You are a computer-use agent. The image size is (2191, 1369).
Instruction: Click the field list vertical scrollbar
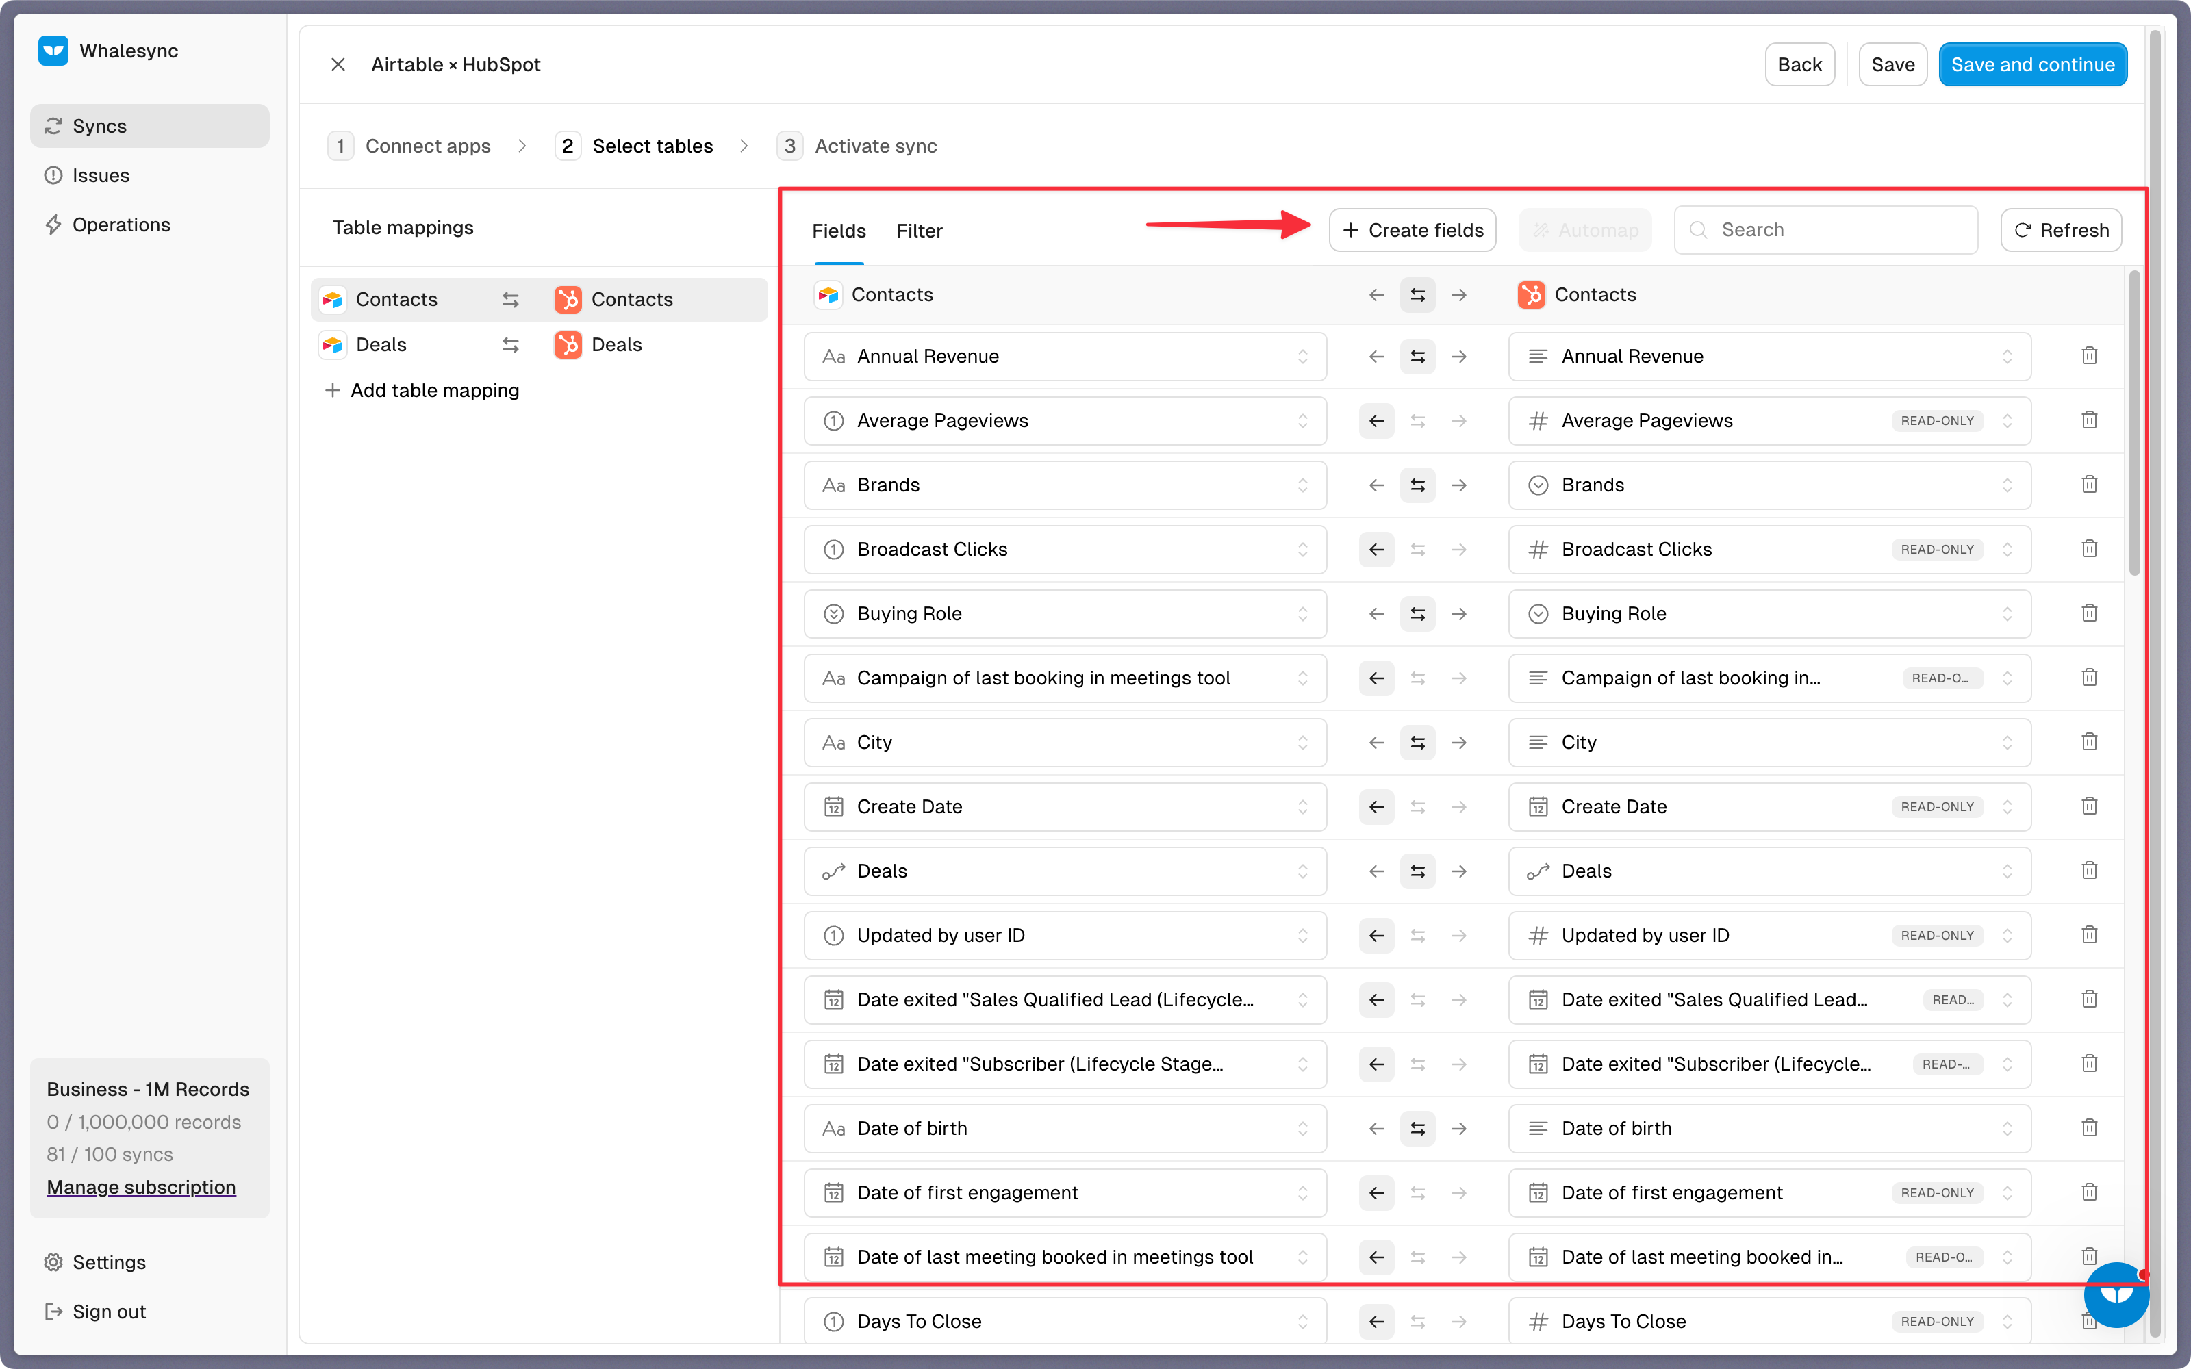2134,424
